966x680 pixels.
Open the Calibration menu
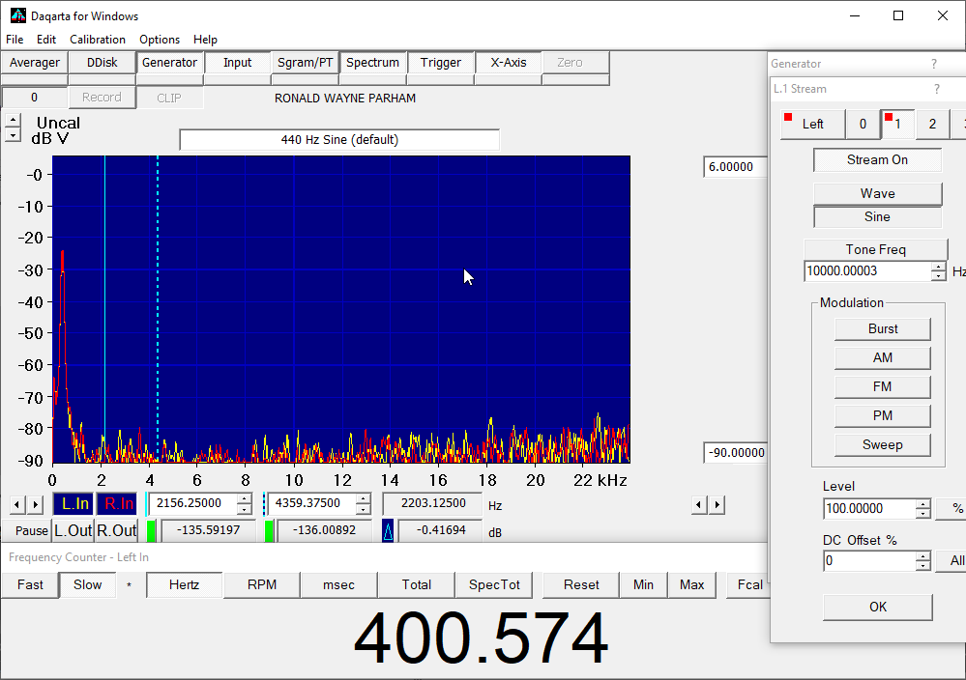98,40
